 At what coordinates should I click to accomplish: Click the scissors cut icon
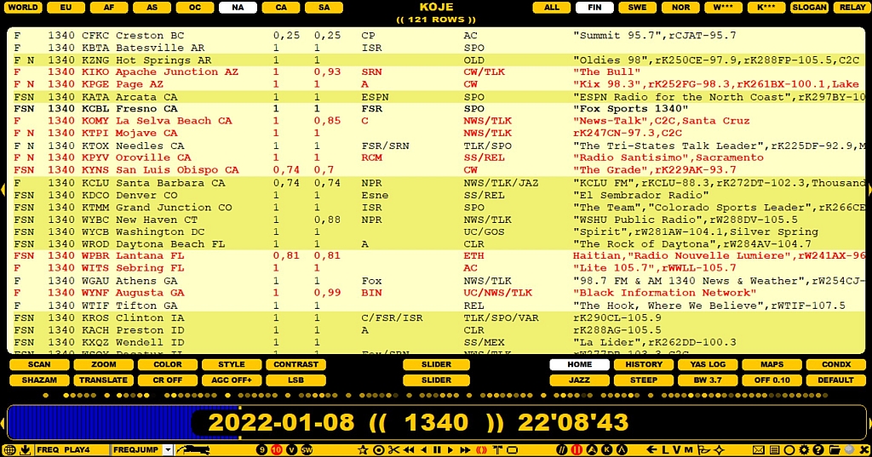point(393,449)
